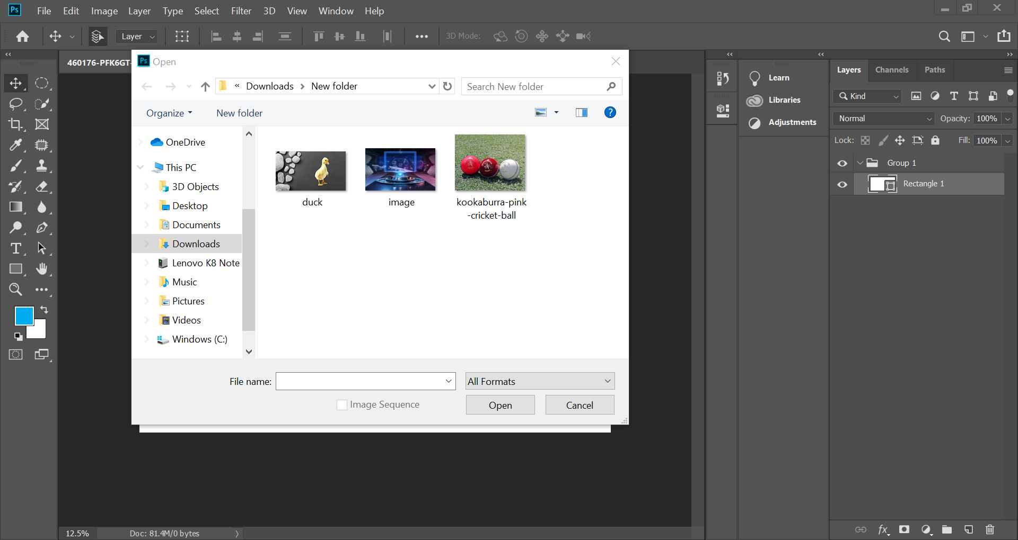1018x540 pixels.
Task: Open the All Formats dropdown
Action: [540, 381]
